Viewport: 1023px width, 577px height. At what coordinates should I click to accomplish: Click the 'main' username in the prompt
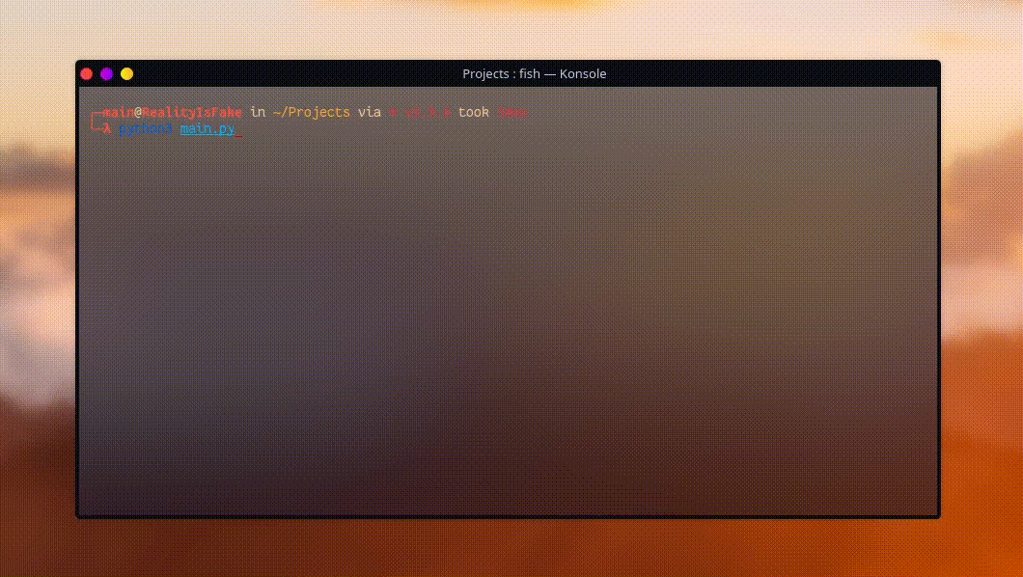point(118,112)
